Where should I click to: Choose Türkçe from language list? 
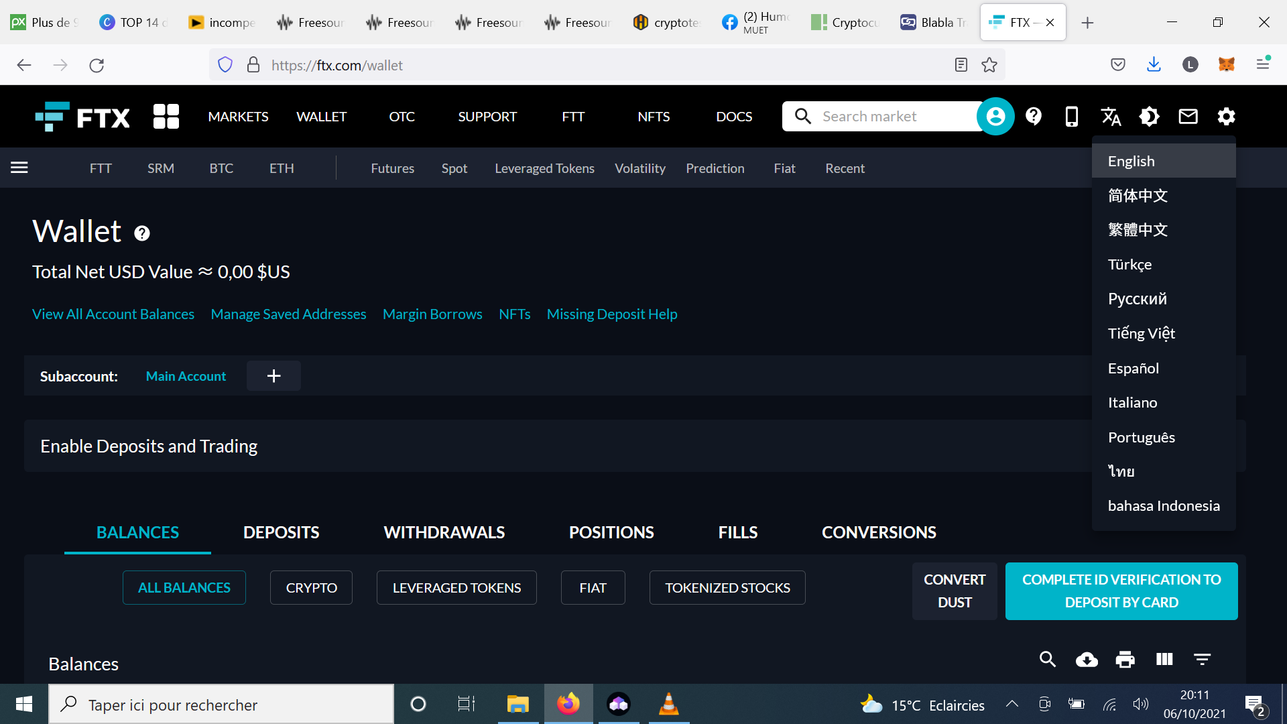(x=1164, y=265)
